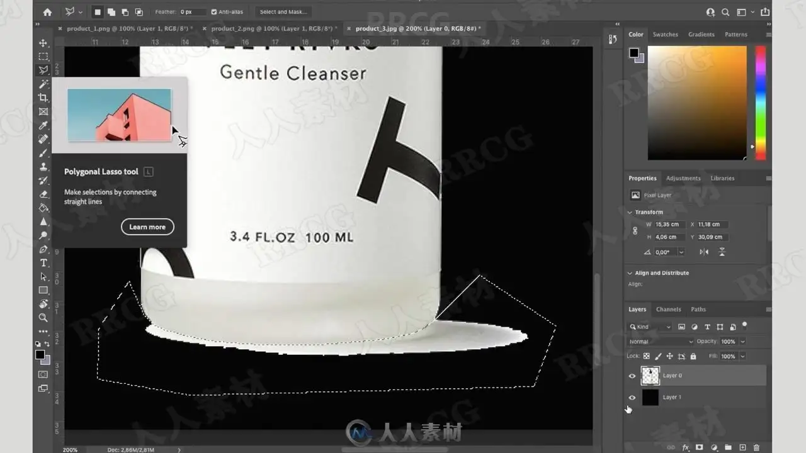Select the Frame tool
Image resolution: width=806 pixels, height=453 pixels.
pos(43,111)
